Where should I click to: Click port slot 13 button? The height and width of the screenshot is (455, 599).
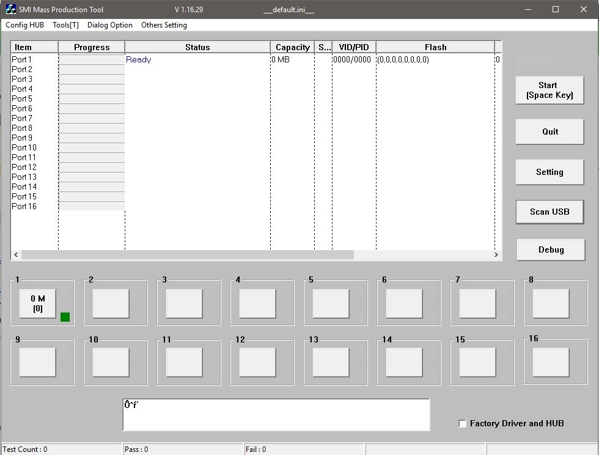click(331, 363)
